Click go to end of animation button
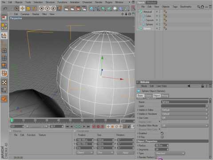Screen dimensions: 213x160 click(88, 126)
